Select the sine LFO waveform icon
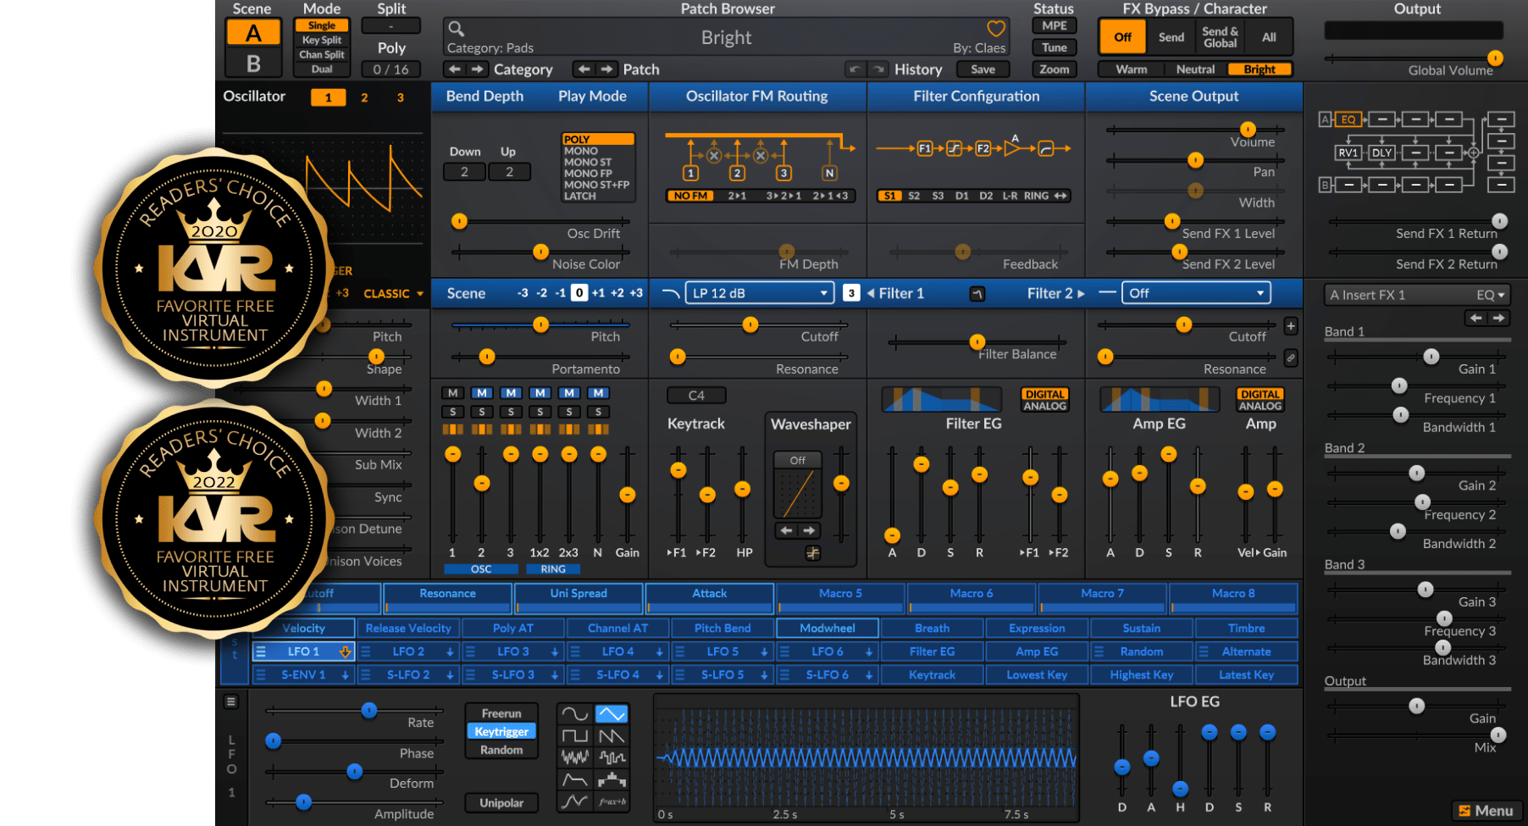1528x826 pixels. tap(575, 714)
